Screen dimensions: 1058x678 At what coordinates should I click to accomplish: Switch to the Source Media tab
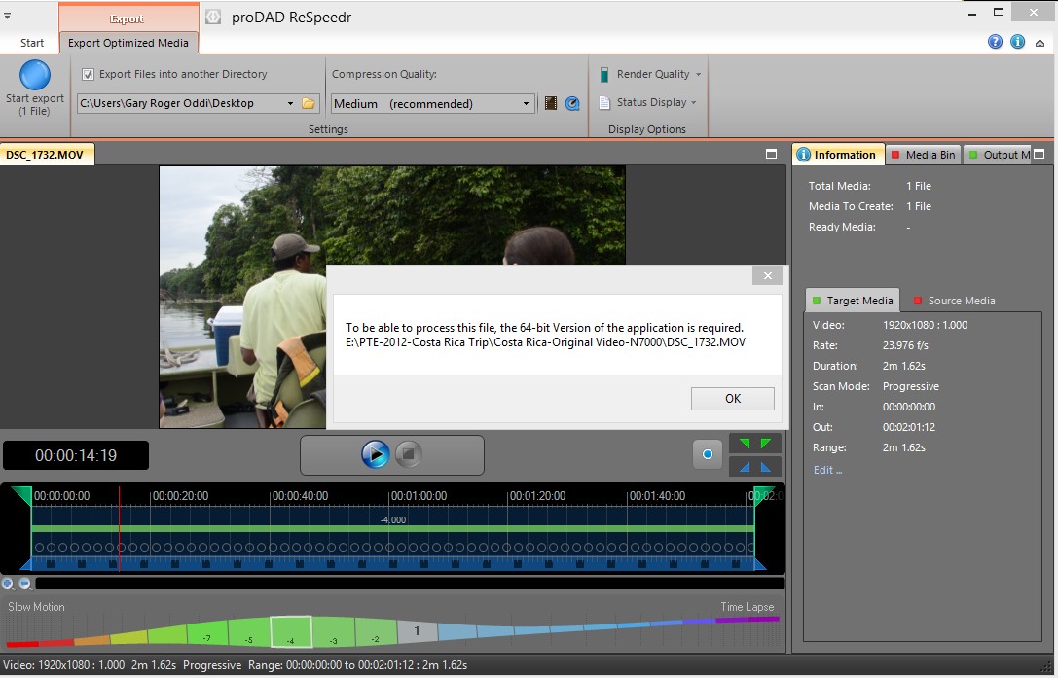coord(953,301)
